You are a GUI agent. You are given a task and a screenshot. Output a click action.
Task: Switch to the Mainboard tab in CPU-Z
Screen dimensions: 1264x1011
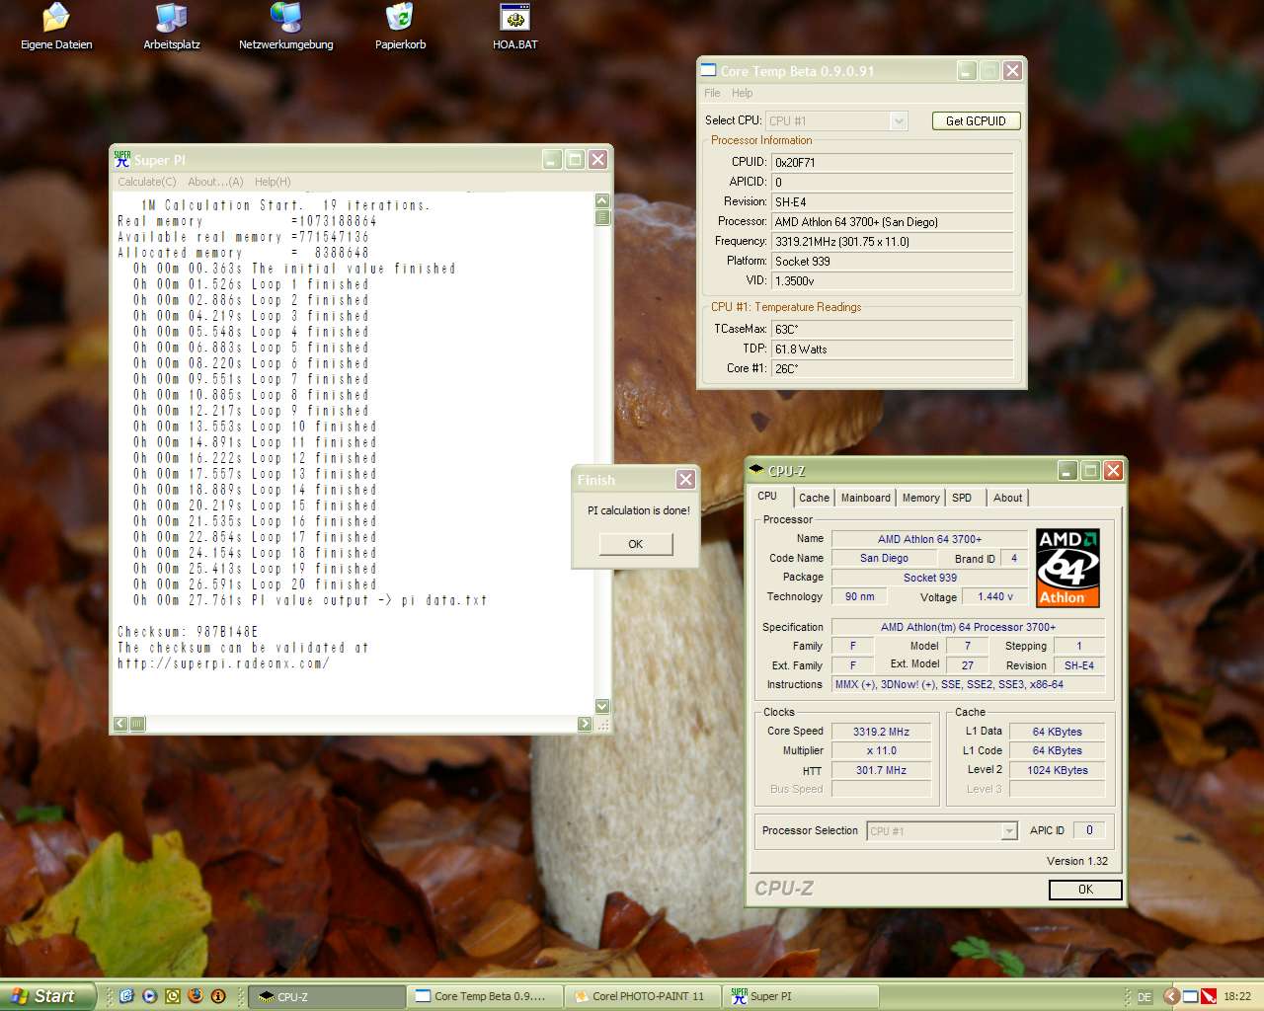click(x=866, y=498)
